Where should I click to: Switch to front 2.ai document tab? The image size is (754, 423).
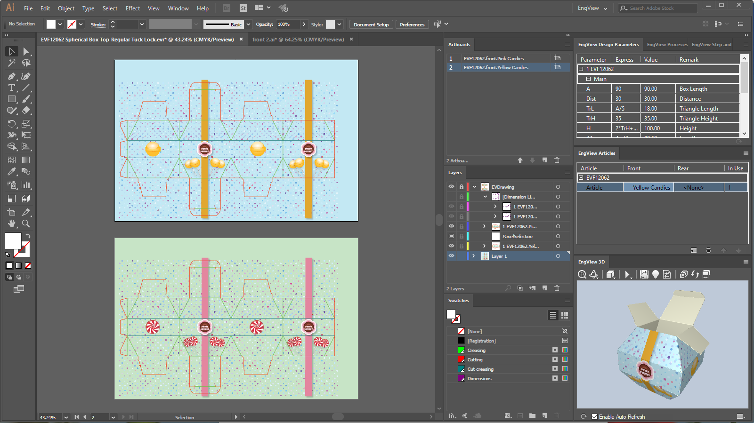pyautogui.click(x=298, y=40)
